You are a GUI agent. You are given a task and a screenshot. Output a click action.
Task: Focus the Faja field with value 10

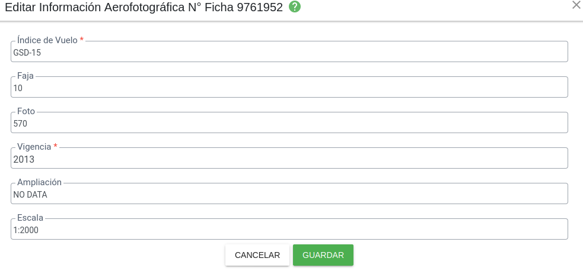click(x=289, y=88)
